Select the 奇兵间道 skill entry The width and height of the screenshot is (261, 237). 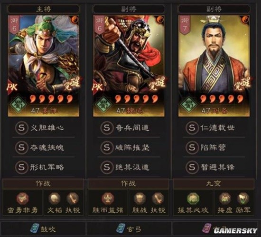129,128
